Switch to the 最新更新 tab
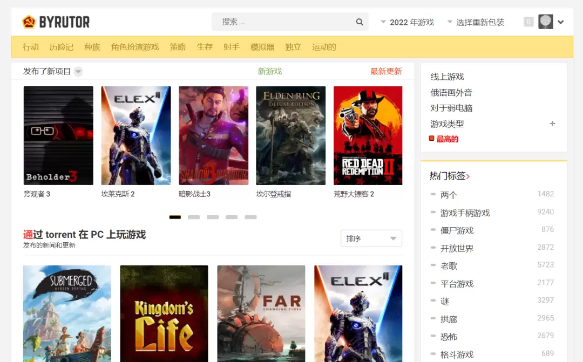Image resolution: width=583 pixels, height=362 pixels. click(387, 71)
